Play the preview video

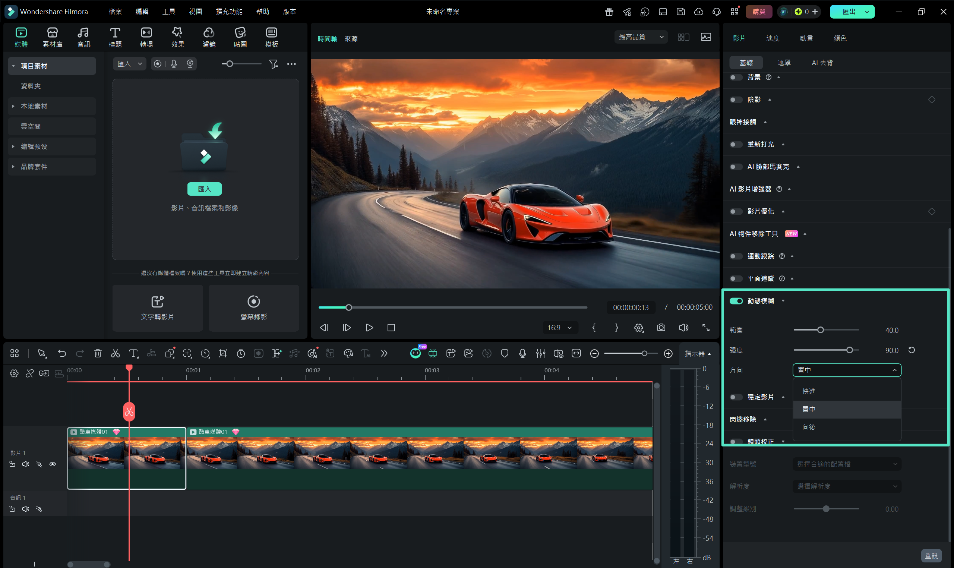[369, 328]
